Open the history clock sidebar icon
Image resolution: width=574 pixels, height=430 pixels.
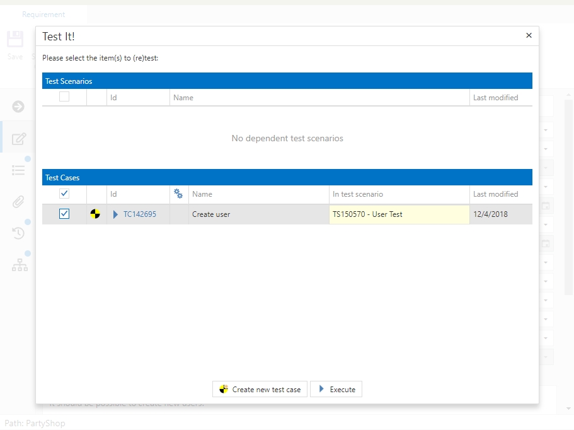point(19,233)
